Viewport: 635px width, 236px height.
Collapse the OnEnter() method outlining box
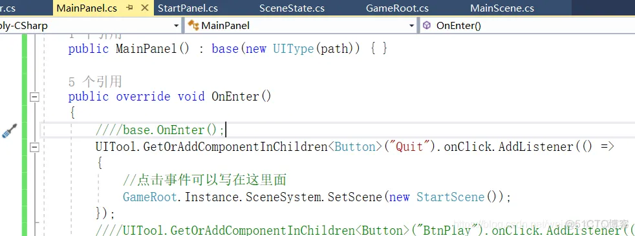click(x=35, y=97)
